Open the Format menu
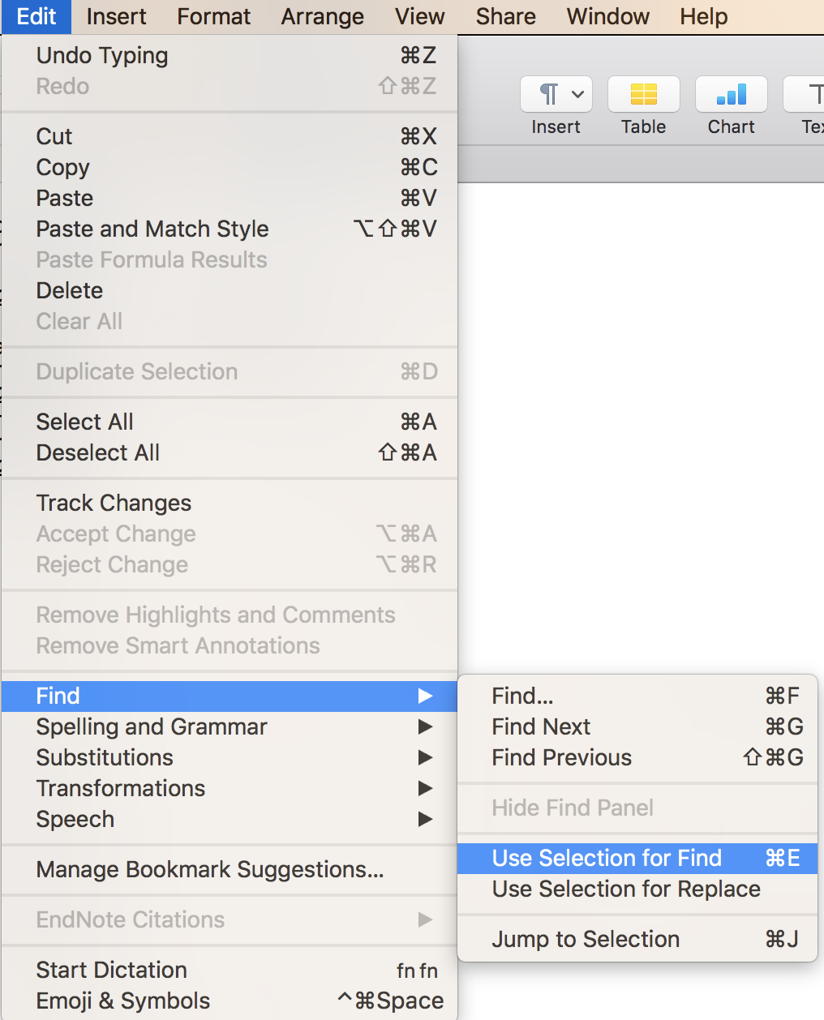 pyautogui.click(x=214, y=17)
